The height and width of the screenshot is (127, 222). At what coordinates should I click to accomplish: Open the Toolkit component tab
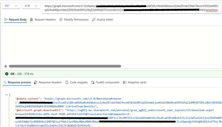106,82
